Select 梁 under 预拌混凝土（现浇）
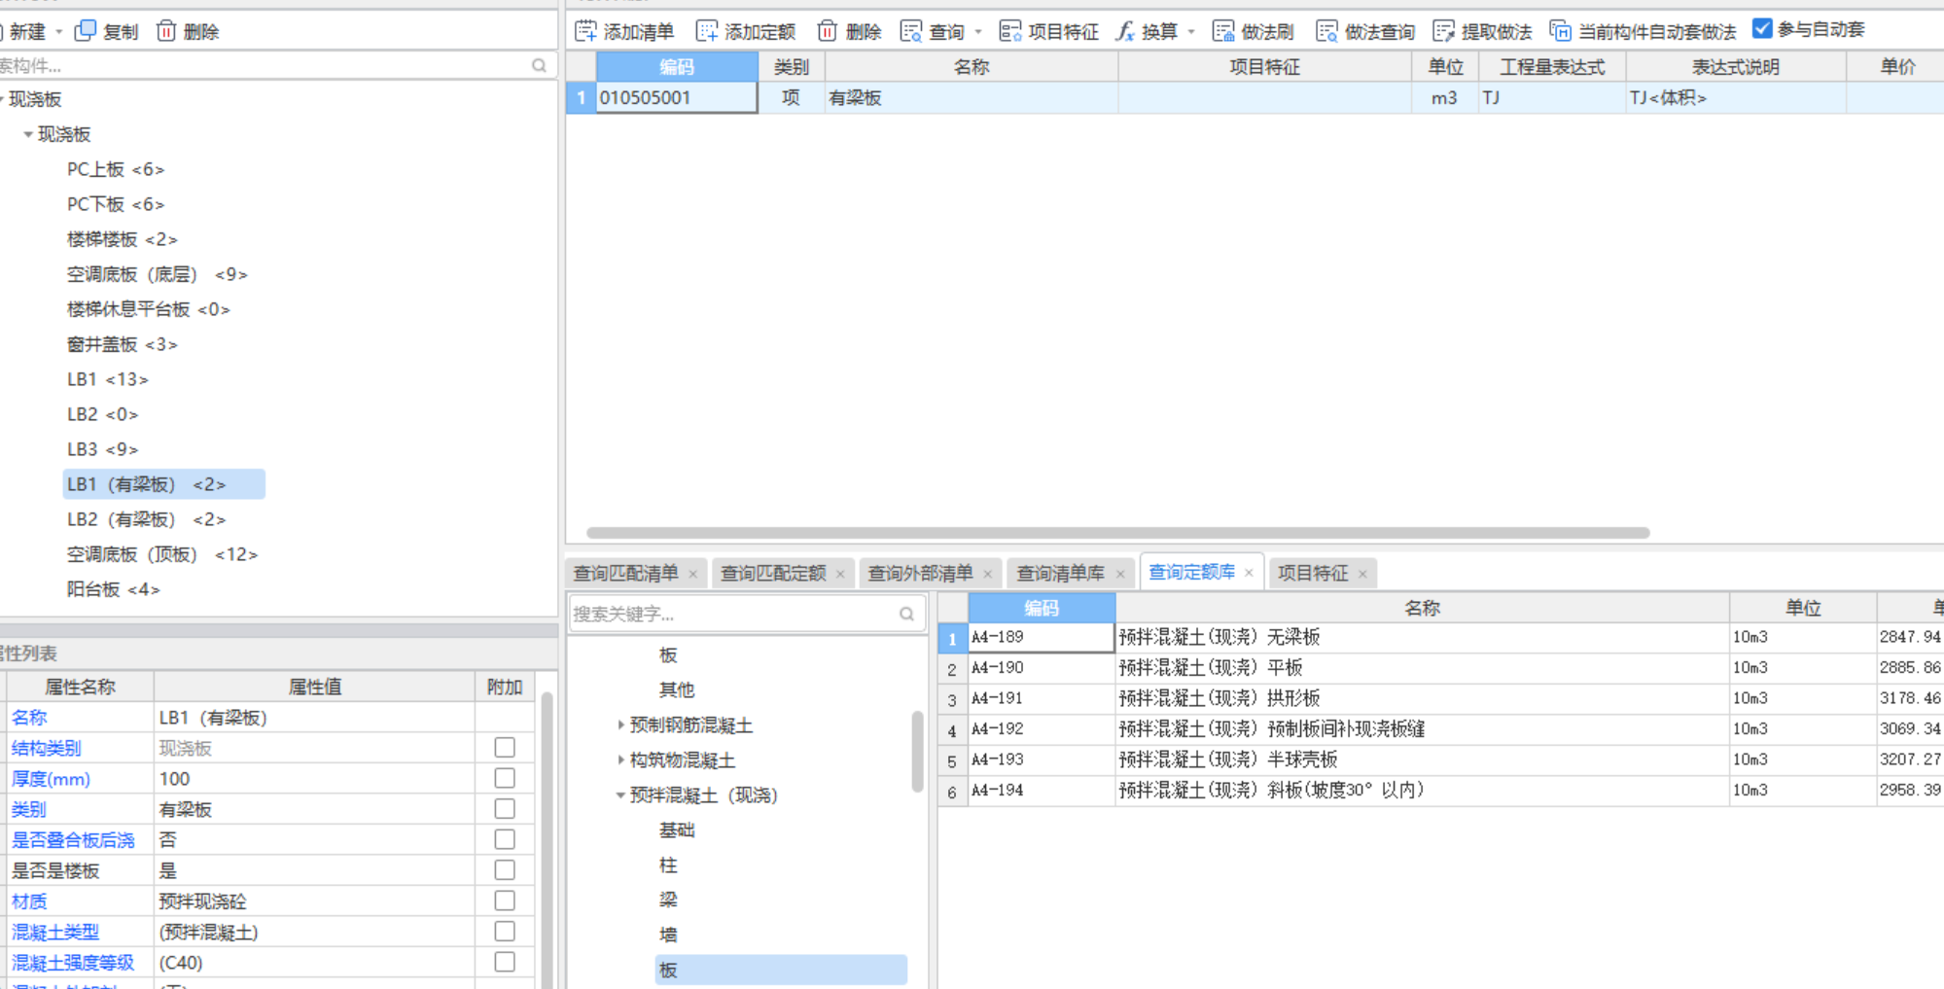This screenshot has height=989, width=1944. [668, 900]
